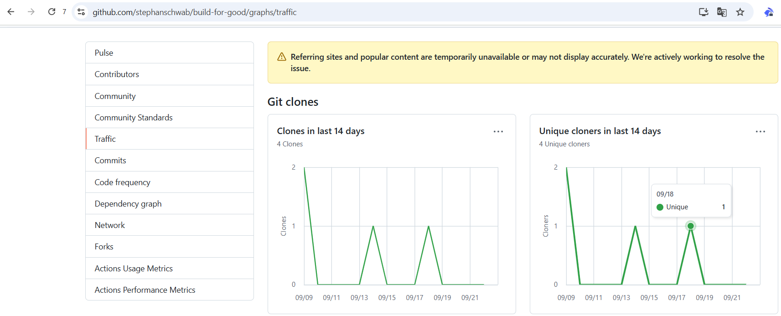This screenshot has height=316, width=781.
Task: Open site information icon in address bar
Action: [x=81, y=12]
